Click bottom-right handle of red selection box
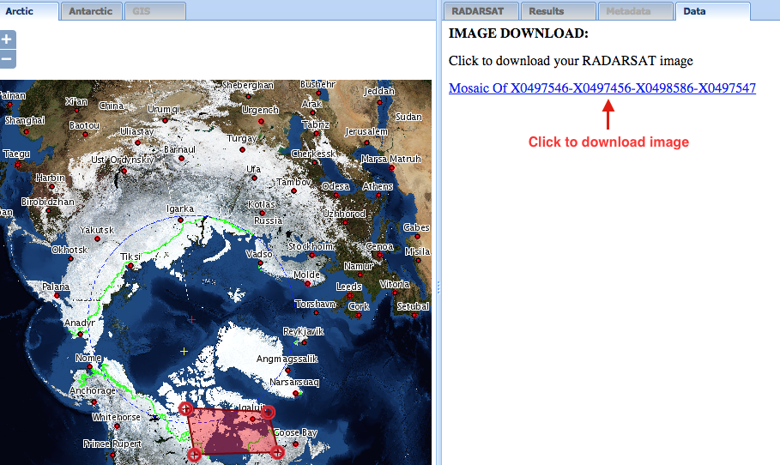780x465 pixels. pyautogui.click(x=277, y=452)
